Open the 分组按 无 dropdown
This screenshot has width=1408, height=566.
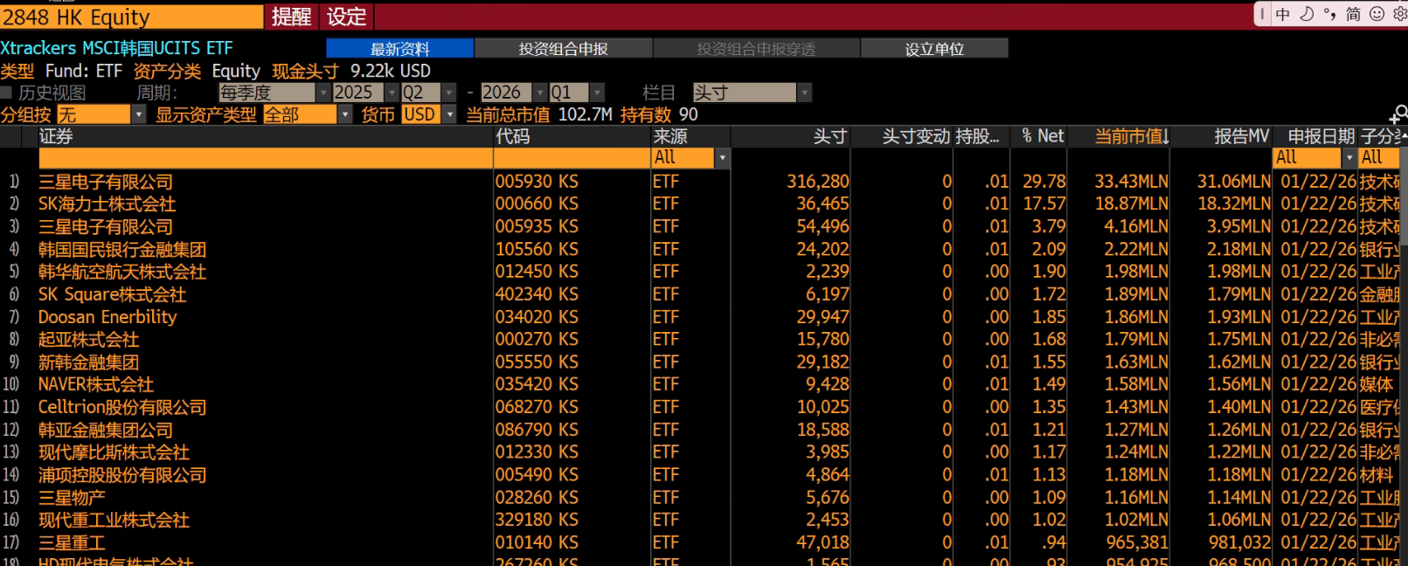(101, 114)
